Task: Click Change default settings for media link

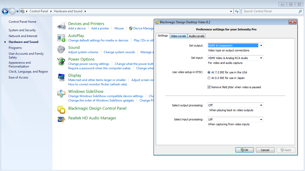Action: click(x=98, y=40)
